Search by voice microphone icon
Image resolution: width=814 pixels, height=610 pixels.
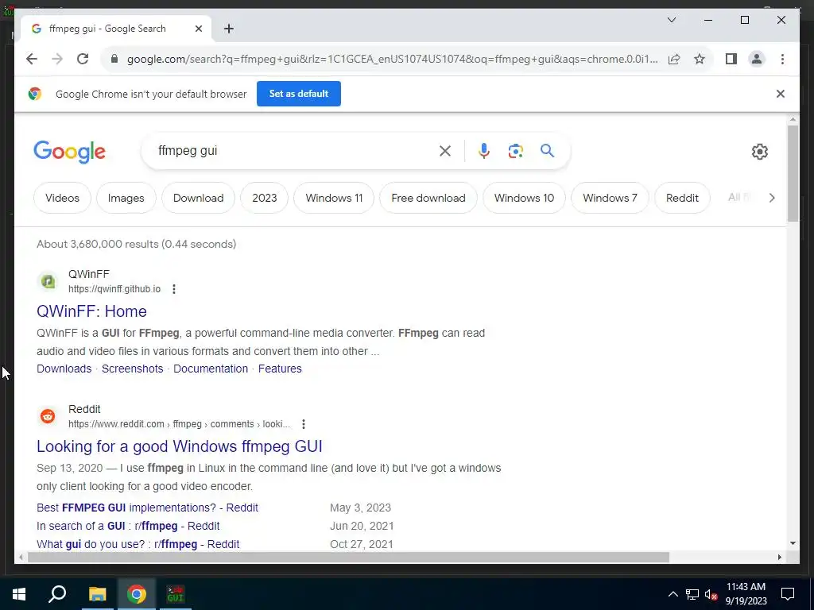(483, 151)
